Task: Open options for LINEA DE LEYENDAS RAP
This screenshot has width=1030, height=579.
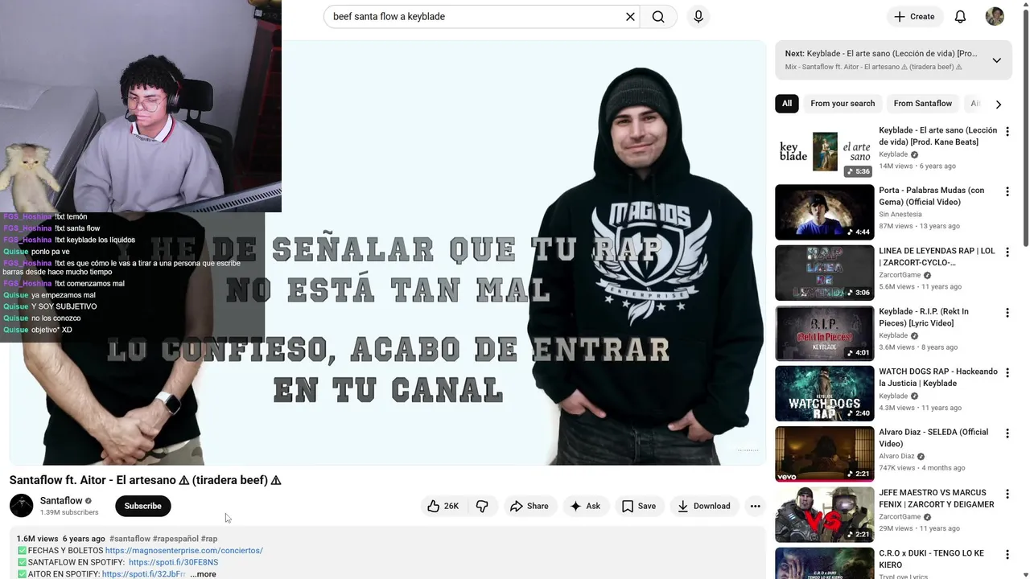Action: tap(1007, 252)
